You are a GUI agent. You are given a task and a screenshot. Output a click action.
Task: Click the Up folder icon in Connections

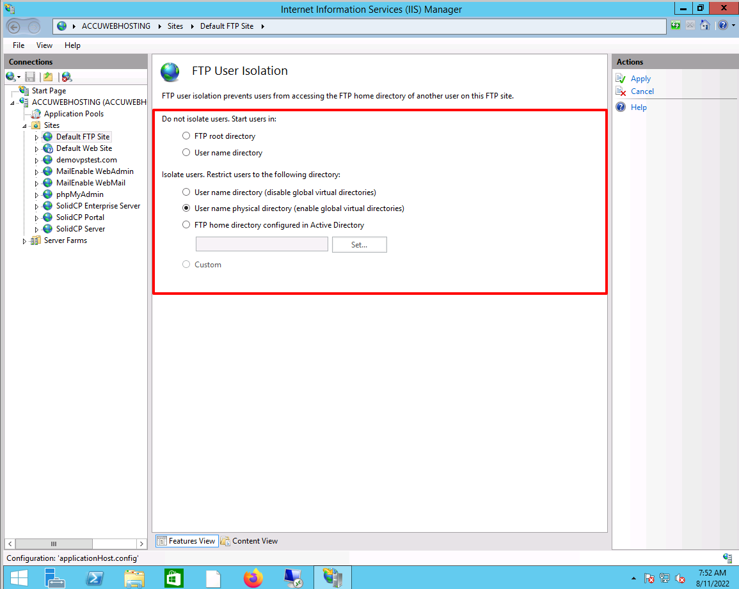[48, 77]
